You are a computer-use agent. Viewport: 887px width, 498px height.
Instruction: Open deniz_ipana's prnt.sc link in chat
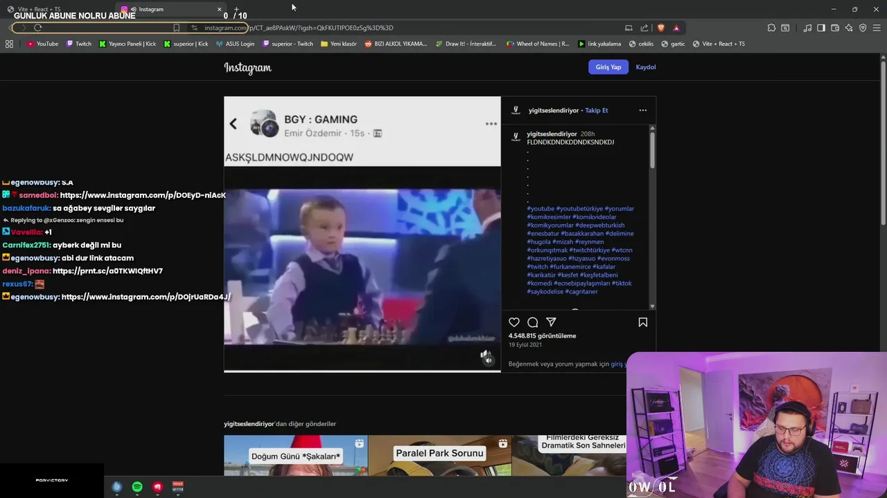tap(107, 271)
